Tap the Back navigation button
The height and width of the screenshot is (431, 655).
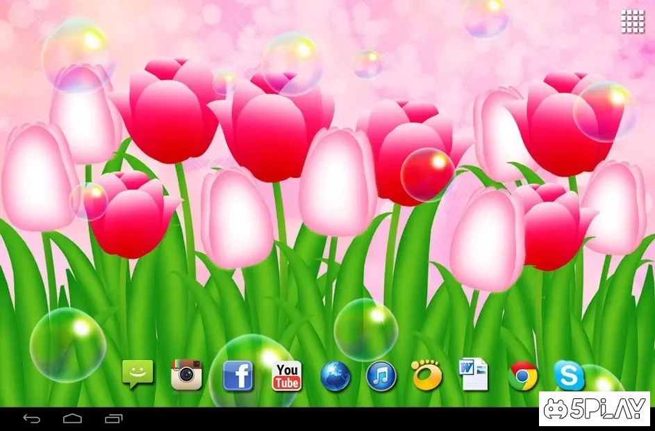(32, 418)
